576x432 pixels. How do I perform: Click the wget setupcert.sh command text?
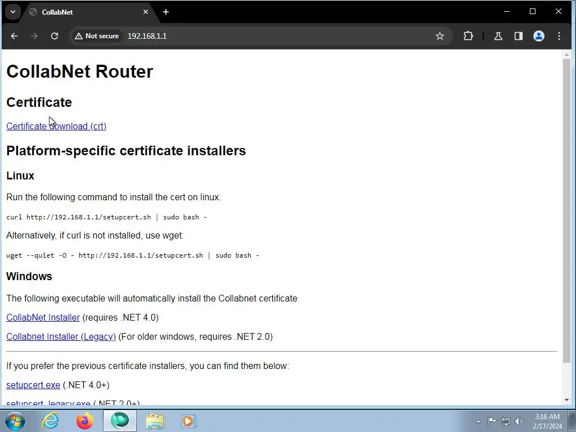tap(133, 255)
